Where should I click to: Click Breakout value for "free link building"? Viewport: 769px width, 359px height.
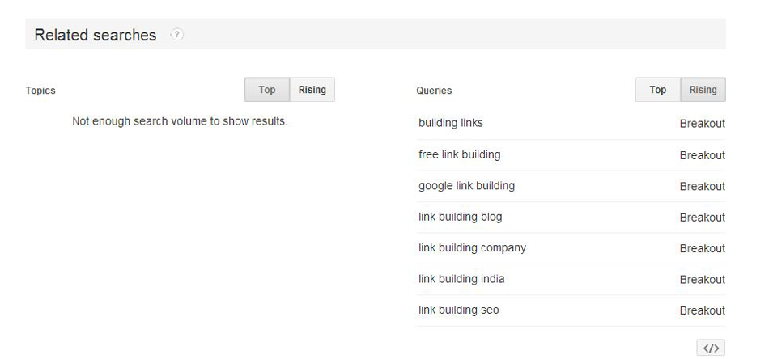[702, 155]
